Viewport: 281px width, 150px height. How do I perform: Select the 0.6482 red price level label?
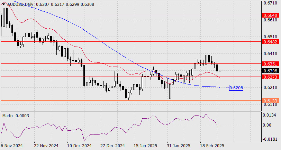[270, 42]
